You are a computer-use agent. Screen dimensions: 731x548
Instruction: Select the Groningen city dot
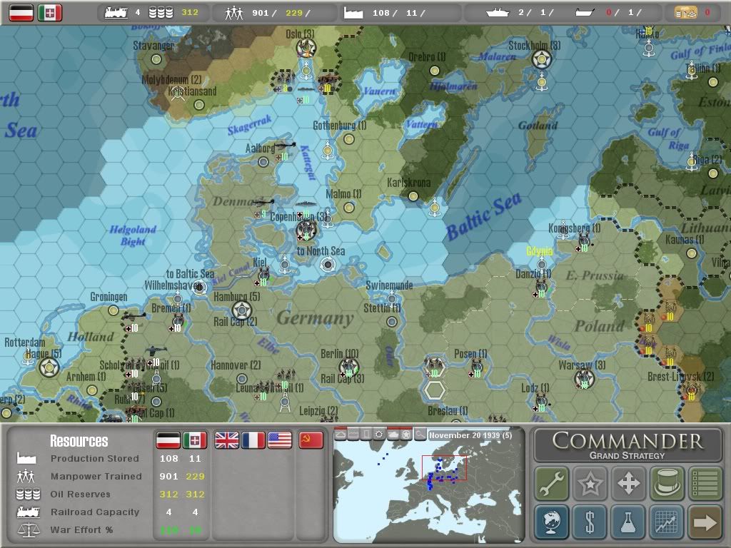114,310
